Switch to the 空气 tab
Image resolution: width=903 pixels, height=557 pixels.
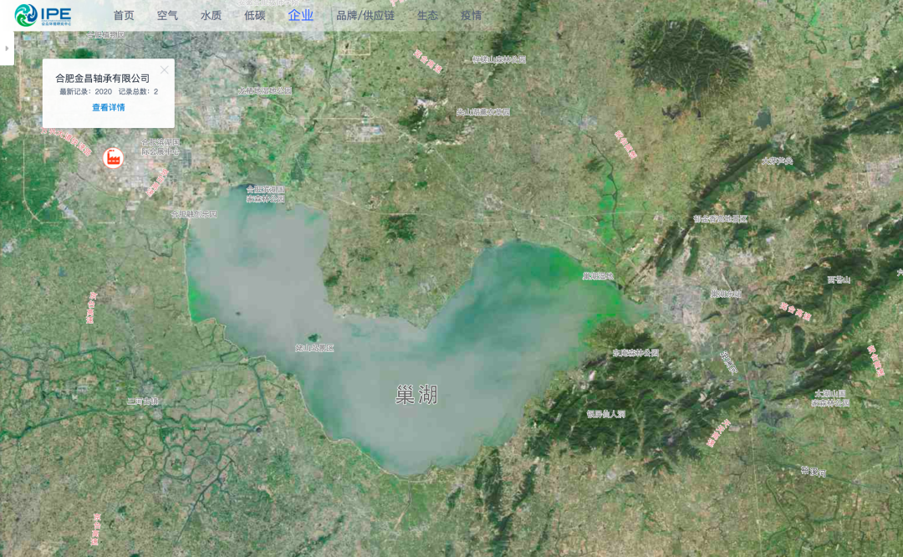[167, 16]
